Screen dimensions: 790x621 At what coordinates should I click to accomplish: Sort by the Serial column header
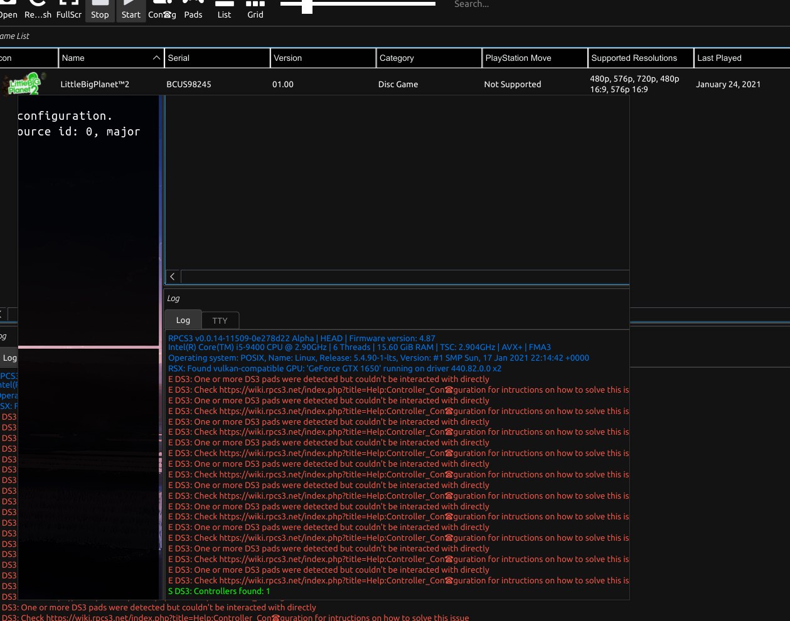click(217, 58)
